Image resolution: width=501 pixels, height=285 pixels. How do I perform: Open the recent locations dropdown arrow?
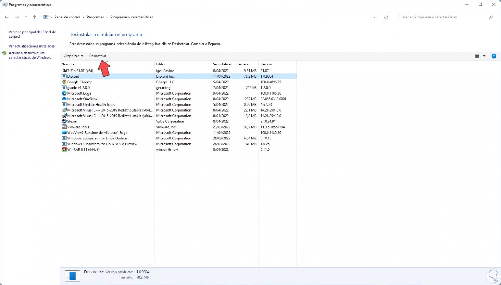(x=26, y=17)
